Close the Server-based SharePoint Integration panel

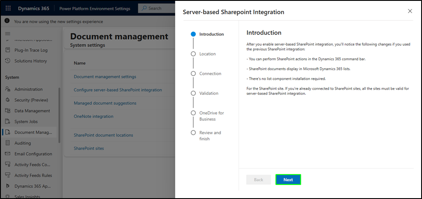coord(410,11)
